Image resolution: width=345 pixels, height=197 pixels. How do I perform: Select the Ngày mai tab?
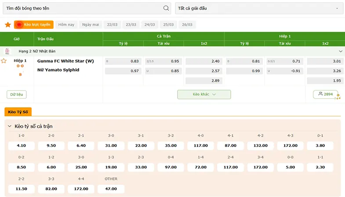91,25
